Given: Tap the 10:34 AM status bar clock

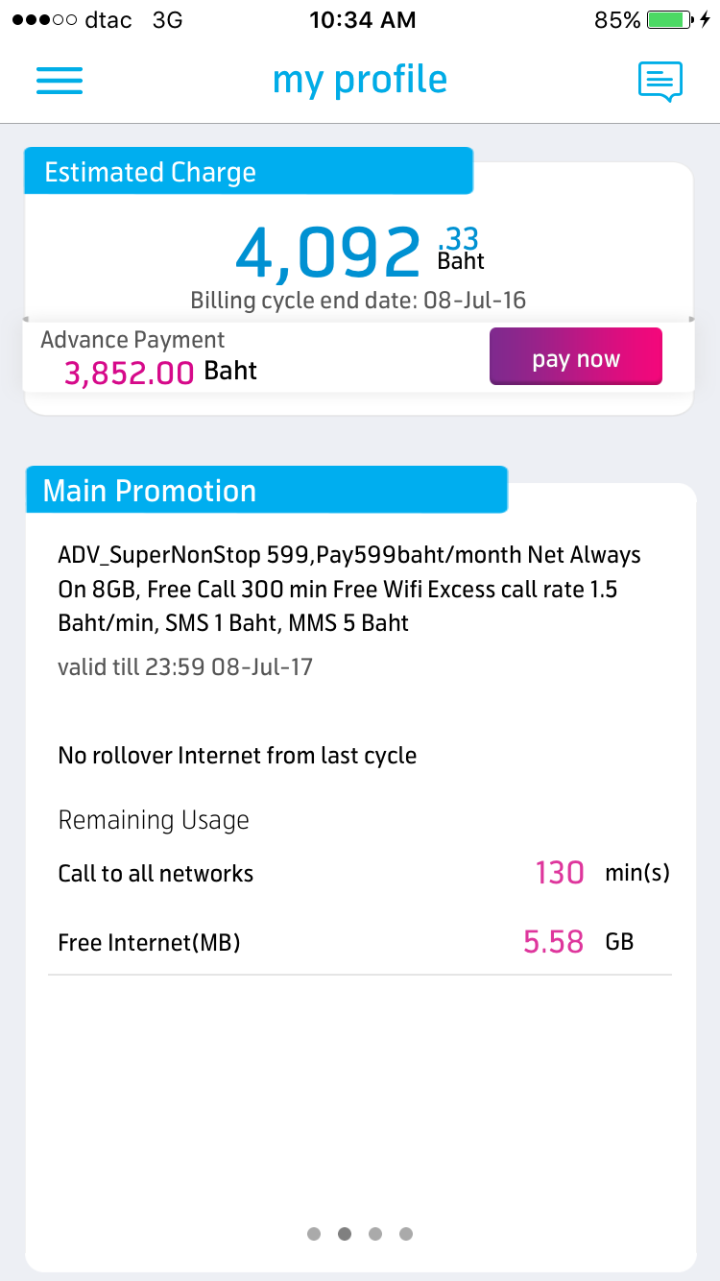Looking at the screenshot, I should click(362, 20).
